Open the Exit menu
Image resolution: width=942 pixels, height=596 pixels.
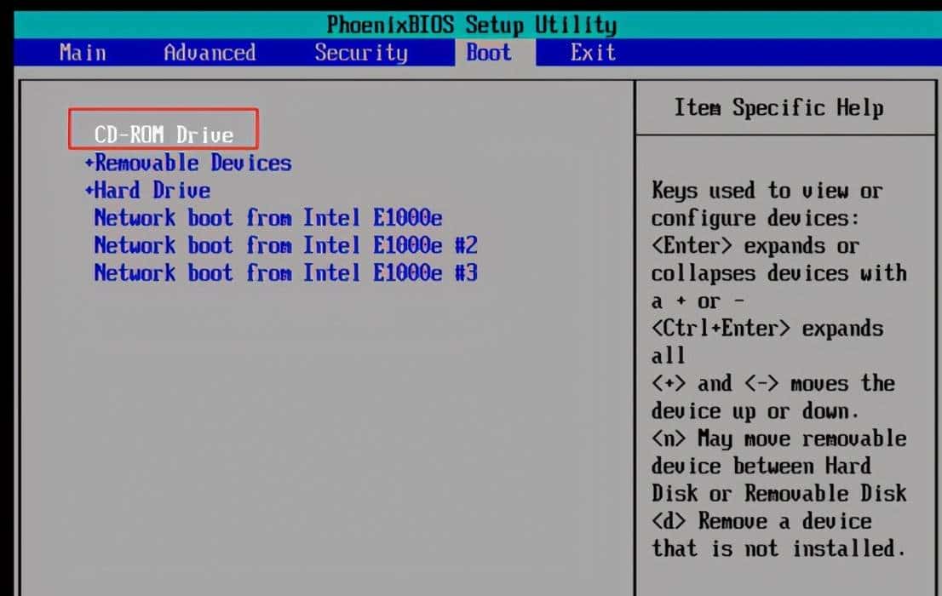click(594, 53)
